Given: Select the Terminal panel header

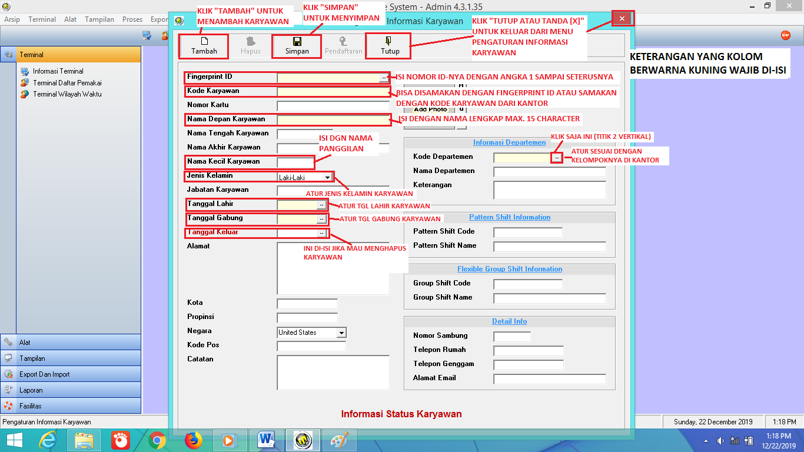Looking at the screenshot, I should (x=71, y=54).
